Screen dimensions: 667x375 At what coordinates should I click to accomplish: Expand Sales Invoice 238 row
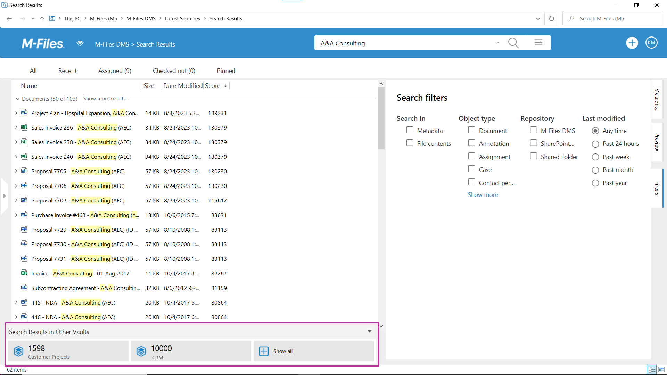tap(16, 142)
